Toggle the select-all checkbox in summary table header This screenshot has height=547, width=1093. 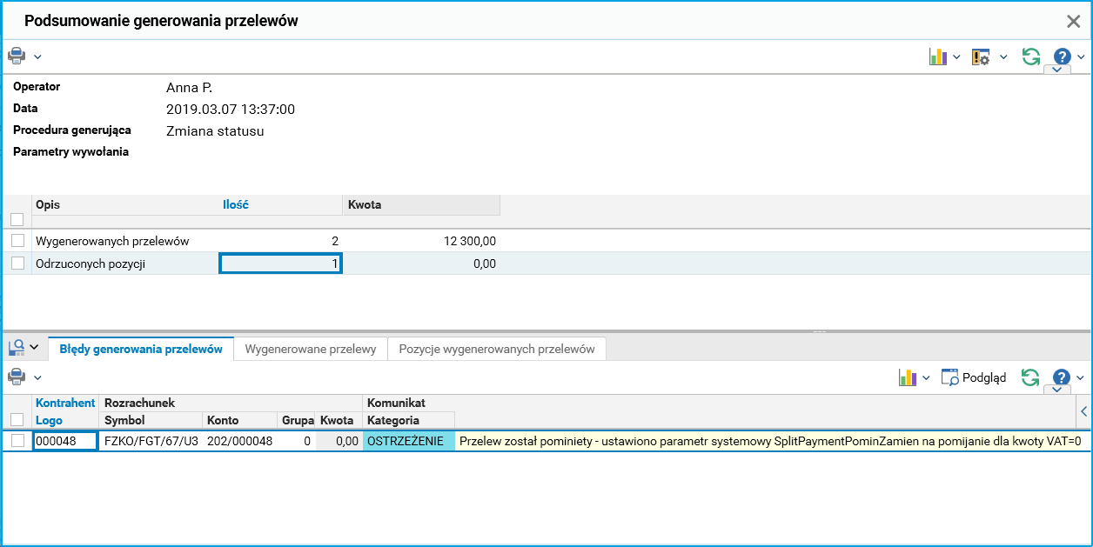click(x=17, y=220)
